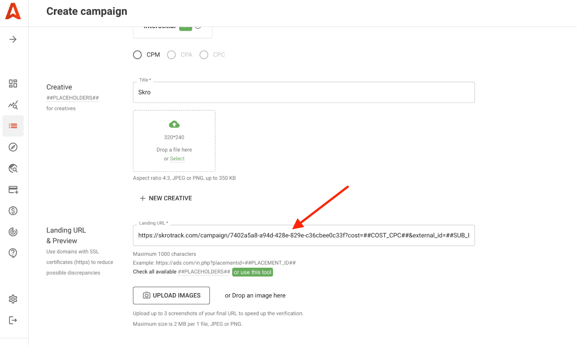Open the Campaigns list icon

[x=13, y=126]
